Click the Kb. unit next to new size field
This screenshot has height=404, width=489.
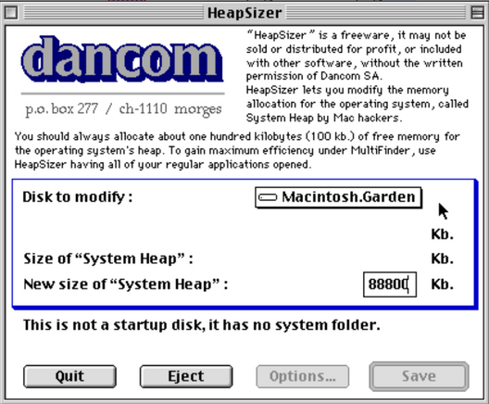pos(442,284)
